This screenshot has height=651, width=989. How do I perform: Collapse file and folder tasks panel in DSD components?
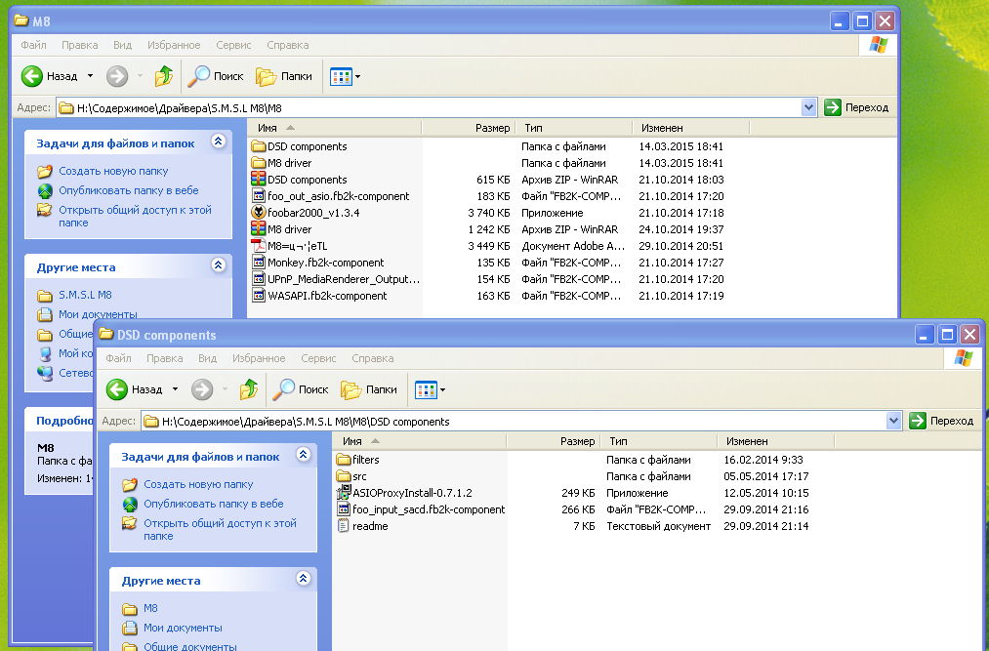tap(304, 454)
